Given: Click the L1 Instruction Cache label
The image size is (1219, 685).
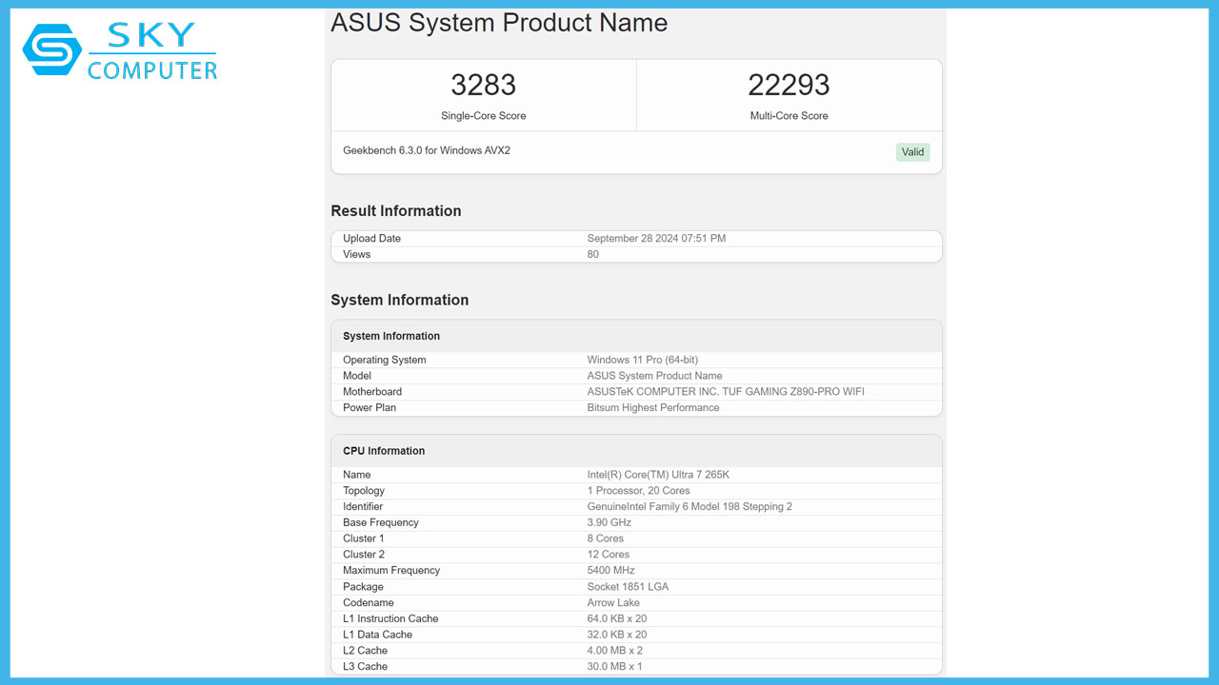Looking at the screenshot, I should [x=390, y=619].
